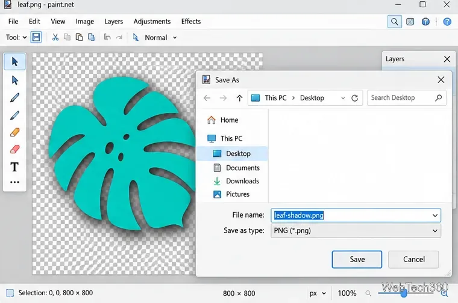Screen dimensions: 458x303
Task: Open the Effects menu
Action: (x=191, y=22)
